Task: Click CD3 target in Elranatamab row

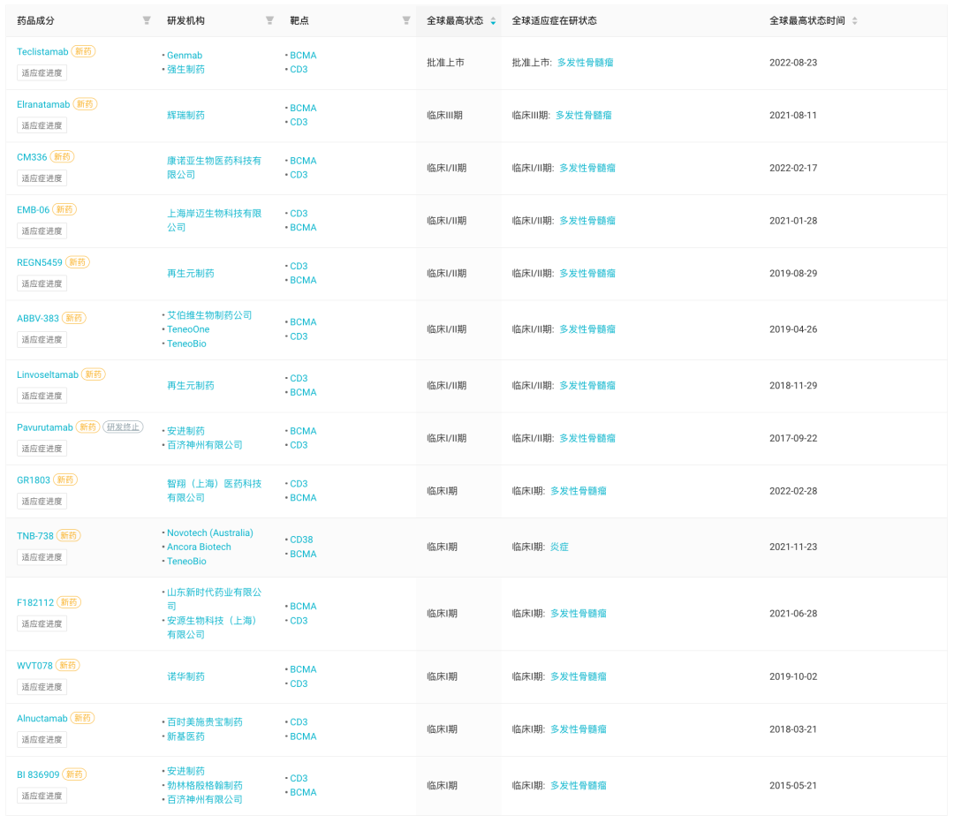Action: tap(299, 122)
